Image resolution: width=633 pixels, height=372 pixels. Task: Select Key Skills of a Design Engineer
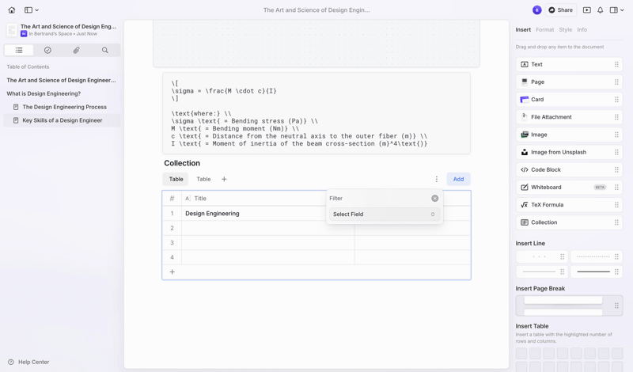point(62,120)
